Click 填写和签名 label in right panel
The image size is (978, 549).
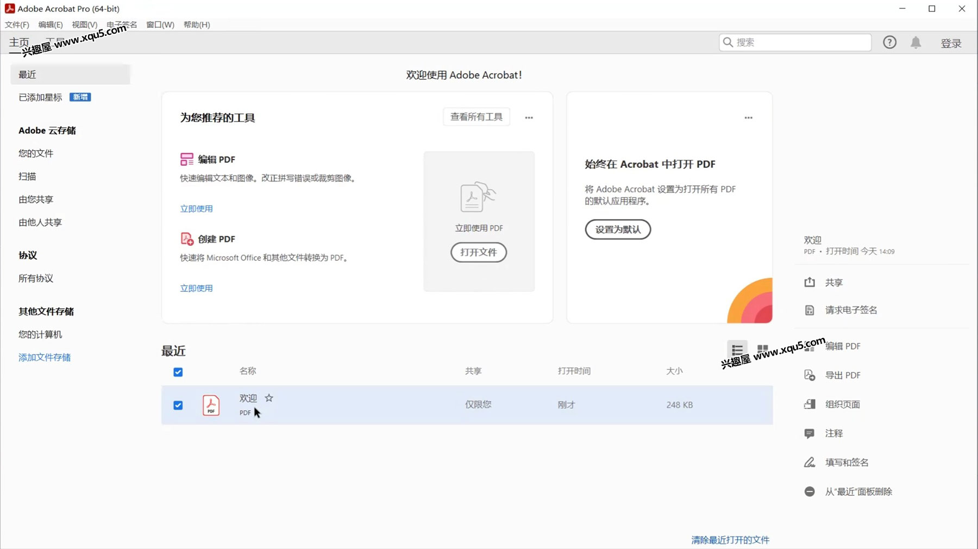pos(847,462)
